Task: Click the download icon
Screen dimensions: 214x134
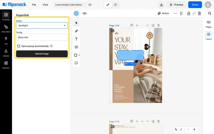Action: pyautogui.click(x=161, y=5)
